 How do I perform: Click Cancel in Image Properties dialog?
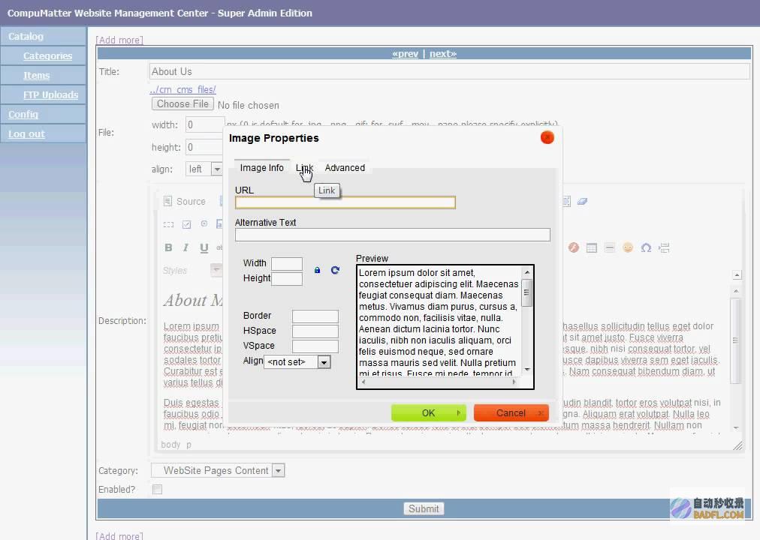coord(511,412)
